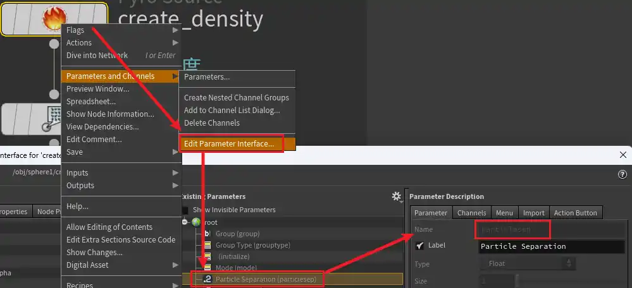
Task: Switch to the Channels tab
Action: click(471, 213)
